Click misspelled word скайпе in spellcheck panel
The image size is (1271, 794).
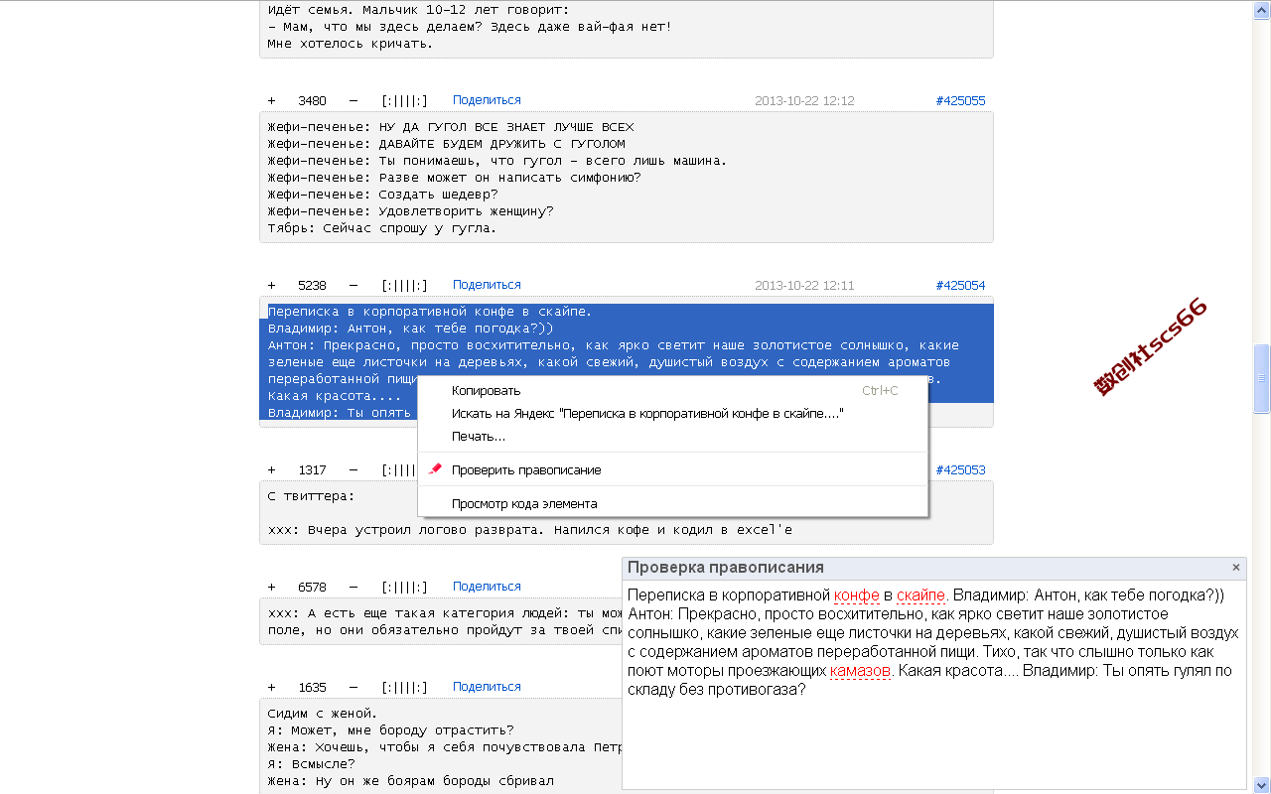point(920,595)
